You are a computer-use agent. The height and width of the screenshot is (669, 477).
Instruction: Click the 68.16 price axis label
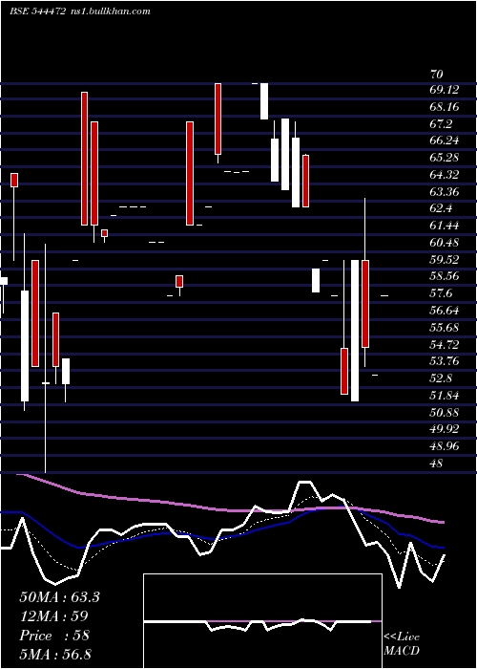click(x=445, y=107)
